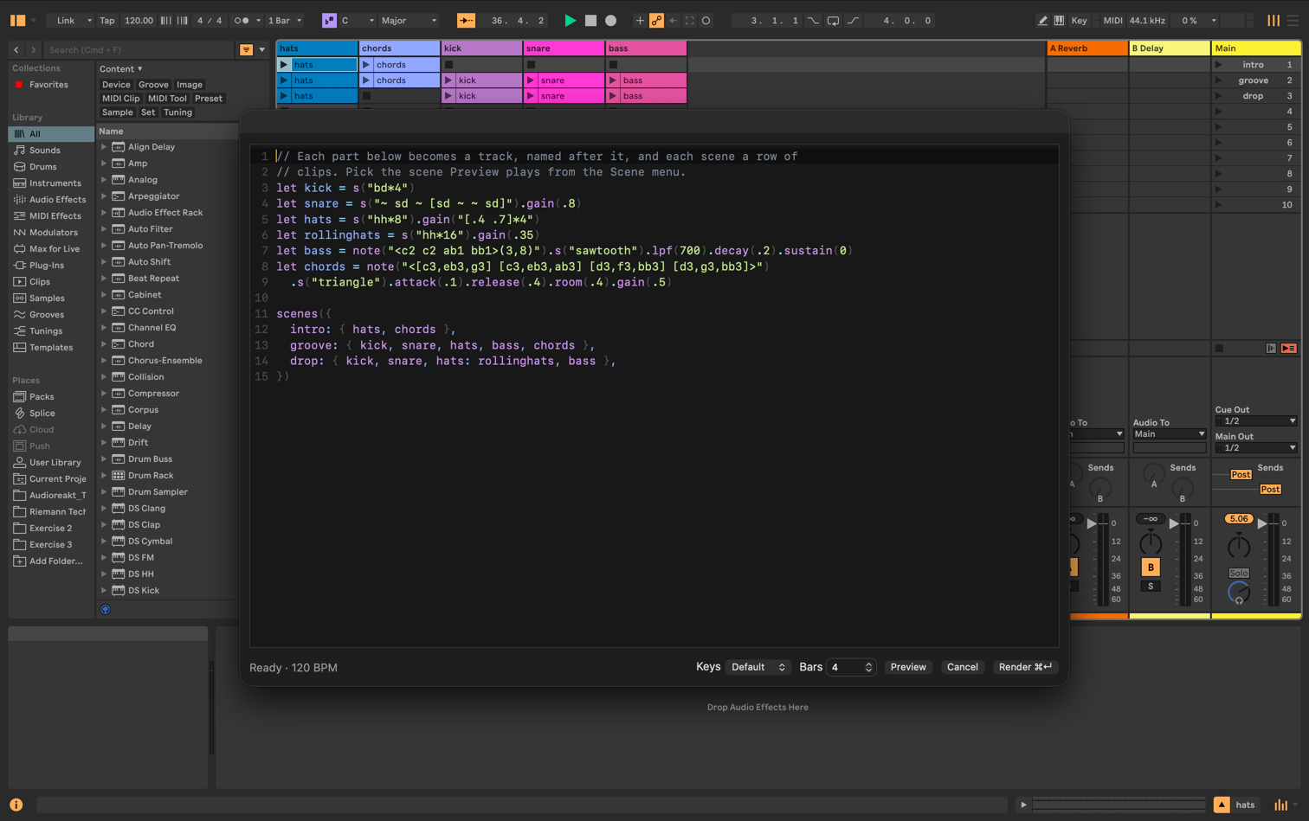Screen dimensions: 1309x821
Task: Toggle the computer MIDI keyboard icon
Action: coord(1059,21)
